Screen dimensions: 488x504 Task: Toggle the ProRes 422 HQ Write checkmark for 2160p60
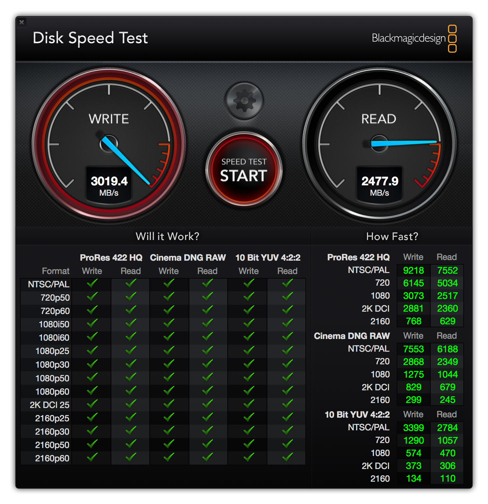click(x=91, y=458)
